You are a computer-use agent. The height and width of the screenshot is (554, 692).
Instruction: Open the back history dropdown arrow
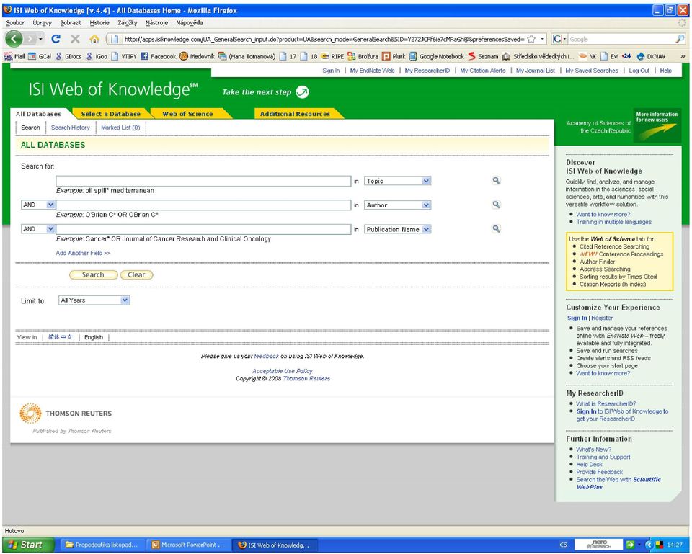[x=40, y=39]
